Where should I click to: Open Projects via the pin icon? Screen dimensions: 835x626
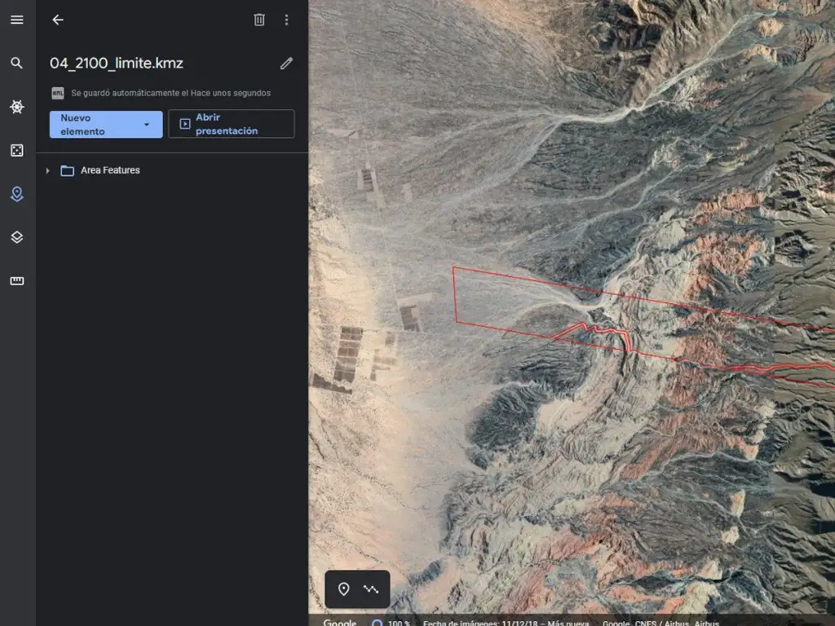pyautogui.click(x=17, y=194)
